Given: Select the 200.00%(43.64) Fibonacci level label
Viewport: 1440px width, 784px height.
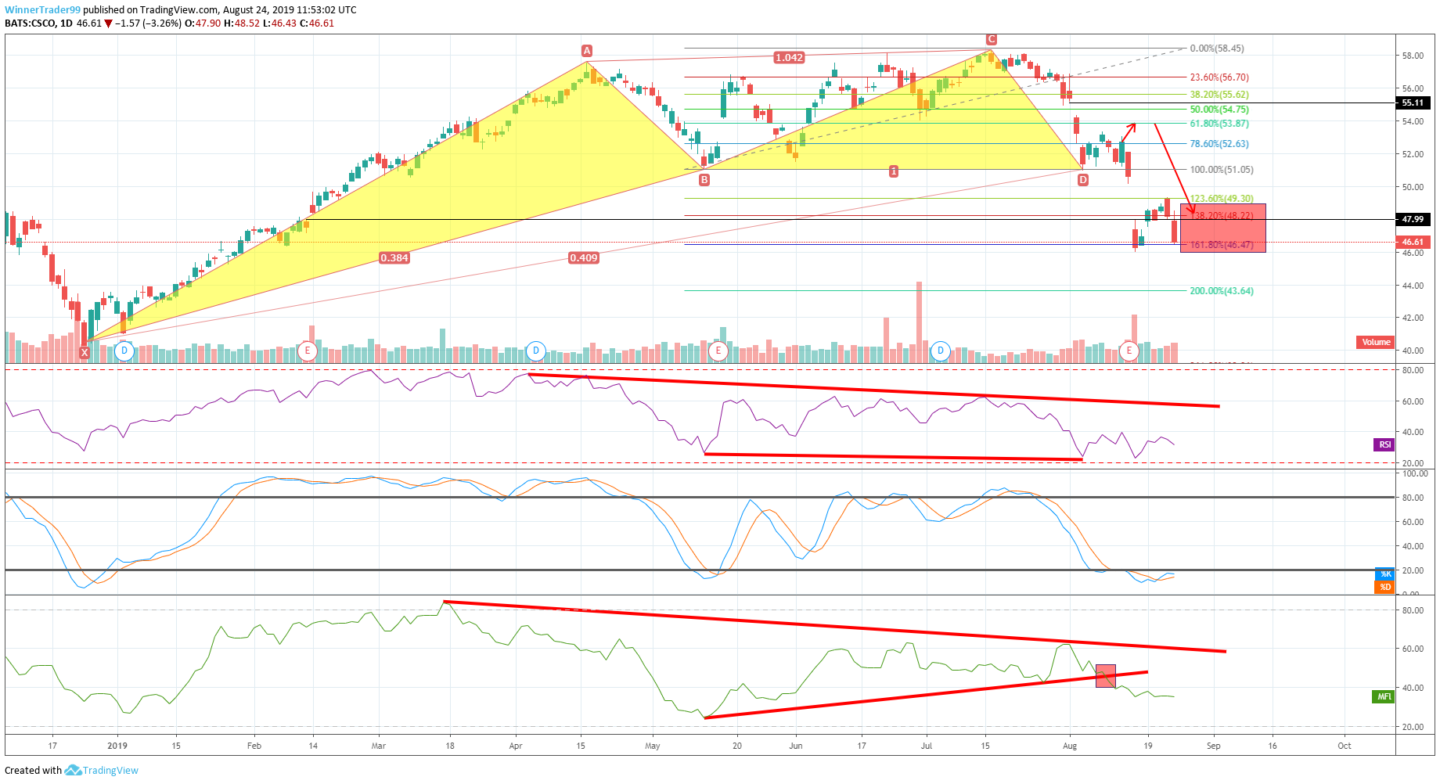Looking at the screenshot, I should (x=1222, y=291).
